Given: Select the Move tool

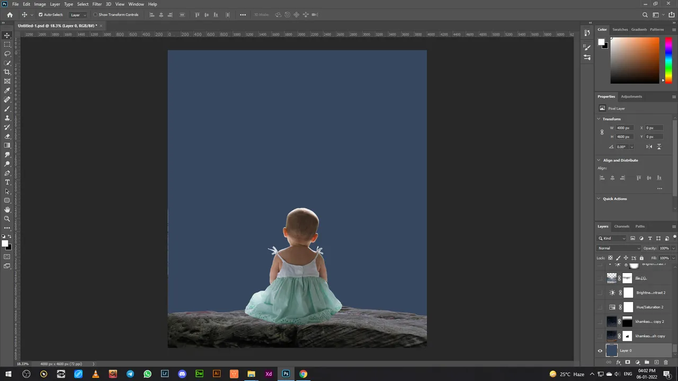Looking at the screenshot, I should point(7,35).
